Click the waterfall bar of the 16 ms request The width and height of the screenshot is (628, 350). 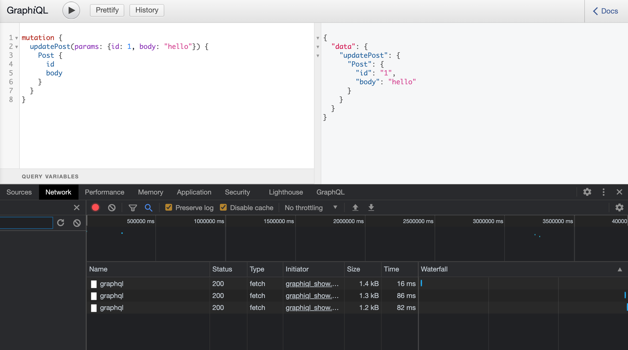tap(421, 283)
